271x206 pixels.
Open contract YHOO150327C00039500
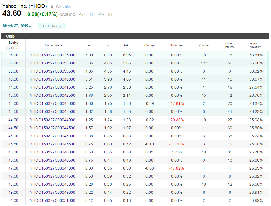[52, 71]
